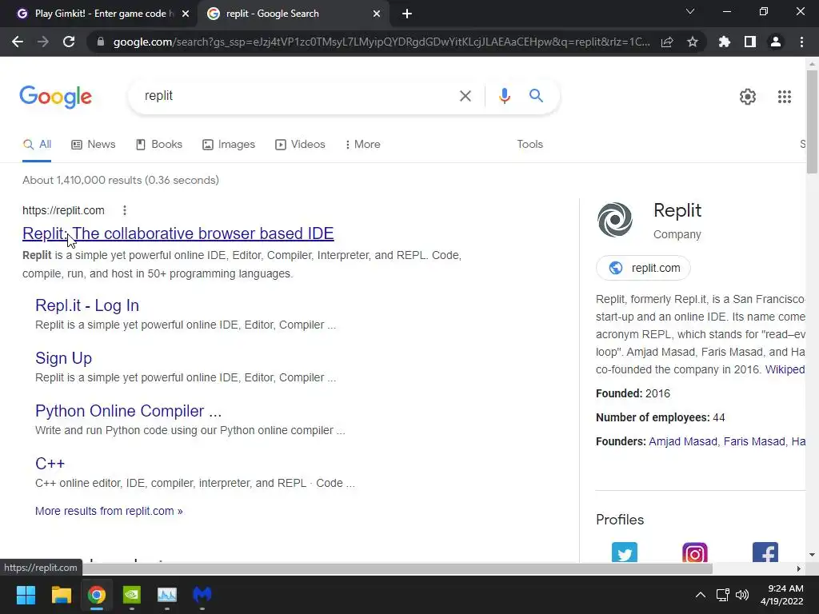Select the All results tab

37,145
